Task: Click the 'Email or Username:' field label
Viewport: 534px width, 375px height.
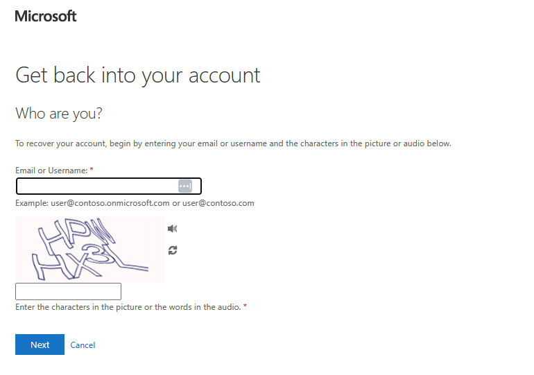Action: pyautogui.click(x=51, y=171)
